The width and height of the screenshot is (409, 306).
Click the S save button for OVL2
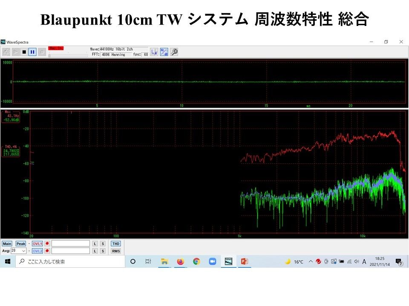click(103, 251)
